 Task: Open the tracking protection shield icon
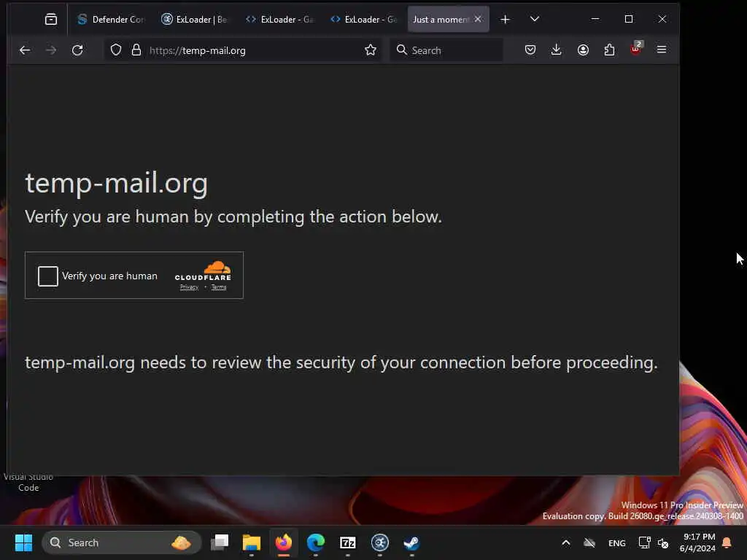pyautogui.click(x=116, y=50)
